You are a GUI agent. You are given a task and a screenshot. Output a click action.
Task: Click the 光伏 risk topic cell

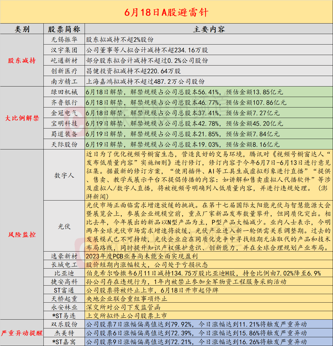click(x=64, y=226)
